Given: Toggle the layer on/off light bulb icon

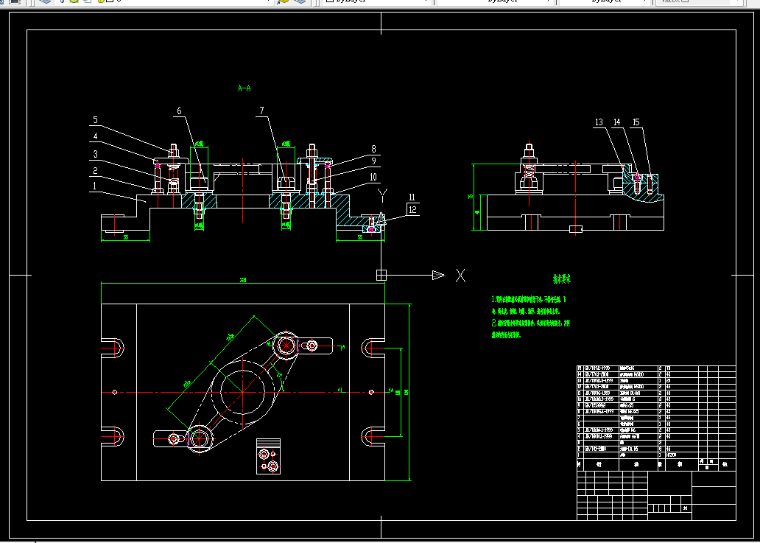Looking at the screenshot, I should [x=61, y=1].
